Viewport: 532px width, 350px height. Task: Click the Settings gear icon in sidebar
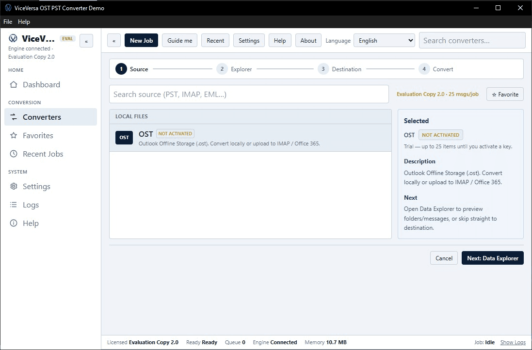14,186
